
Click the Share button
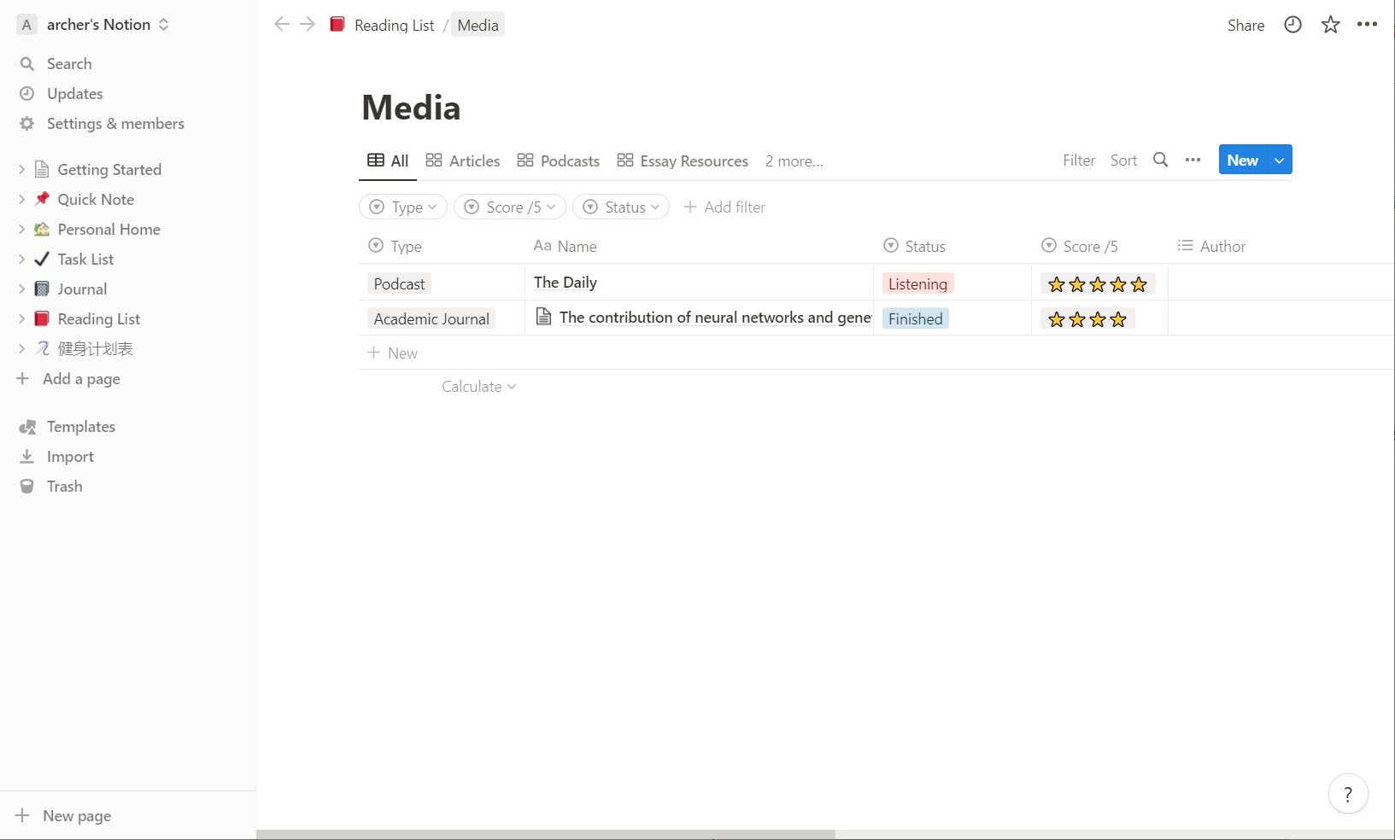pyautogui.click(x=1246, y=25)
